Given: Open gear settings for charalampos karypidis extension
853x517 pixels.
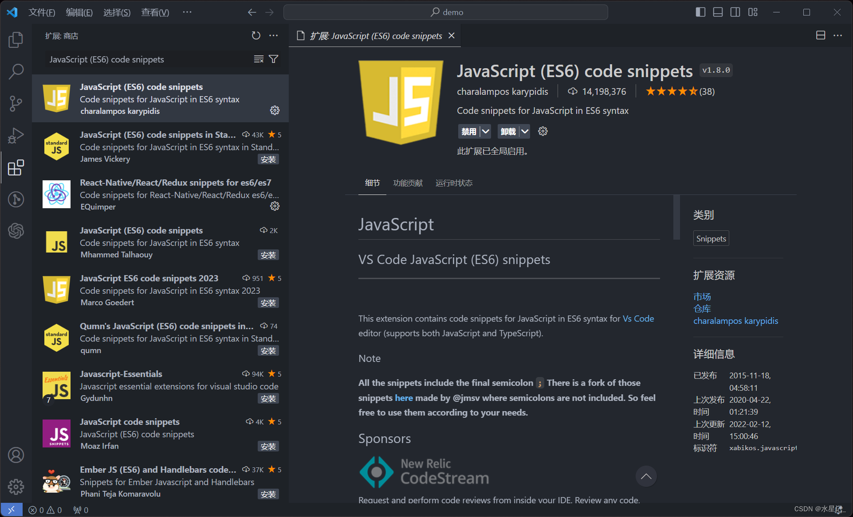Looking at the screenshot, I should [275, 110].
